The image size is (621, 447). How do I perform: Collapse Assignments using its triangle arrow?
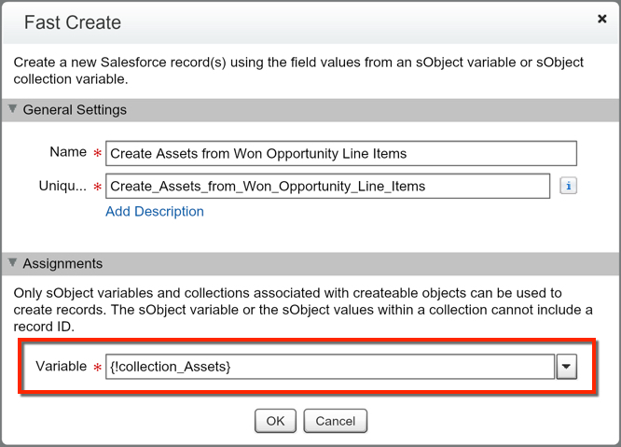click(12, 263)
